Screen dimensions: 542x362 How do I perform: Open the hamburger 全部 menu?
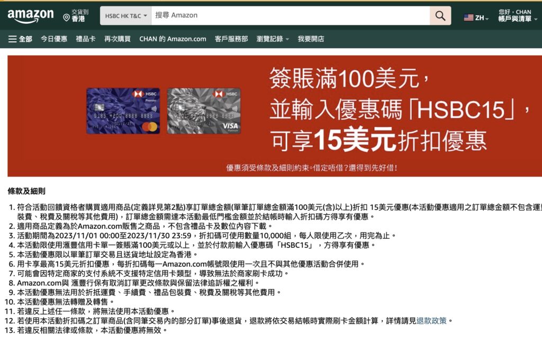(20, 39)
